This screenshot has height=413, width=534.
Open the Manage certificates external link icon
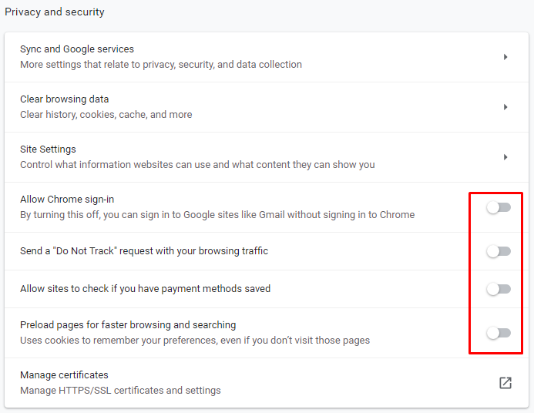tap(505, 383)
